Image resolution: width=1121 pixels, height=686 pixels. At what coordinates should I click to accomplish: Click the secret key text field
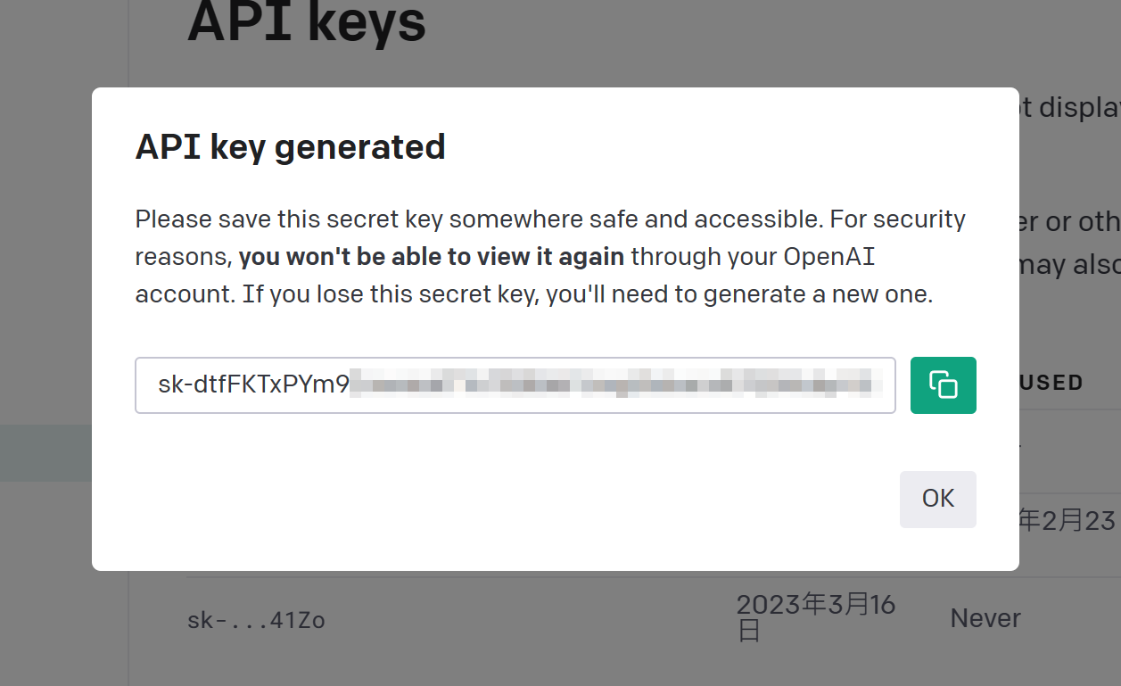pyautogui.click(x=515, y=385)
